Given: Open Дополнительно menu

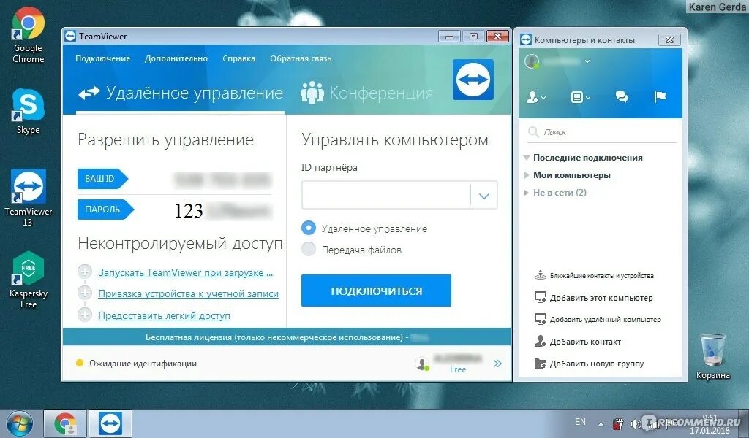Looking at the screenshot, I should (176, 58).
